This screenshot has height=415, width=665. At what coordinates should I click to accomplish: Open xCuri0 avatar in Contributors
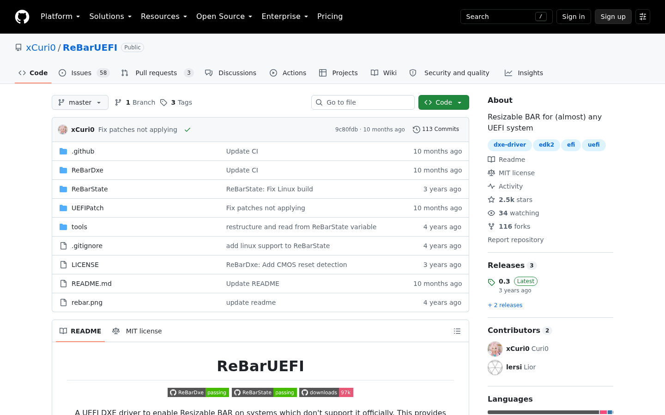click(495, 349)
